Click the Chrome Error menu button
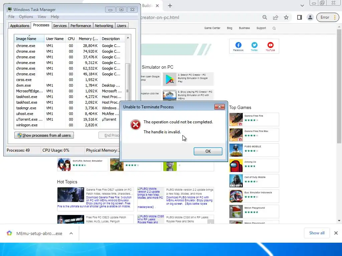 (x=328, y=17)
